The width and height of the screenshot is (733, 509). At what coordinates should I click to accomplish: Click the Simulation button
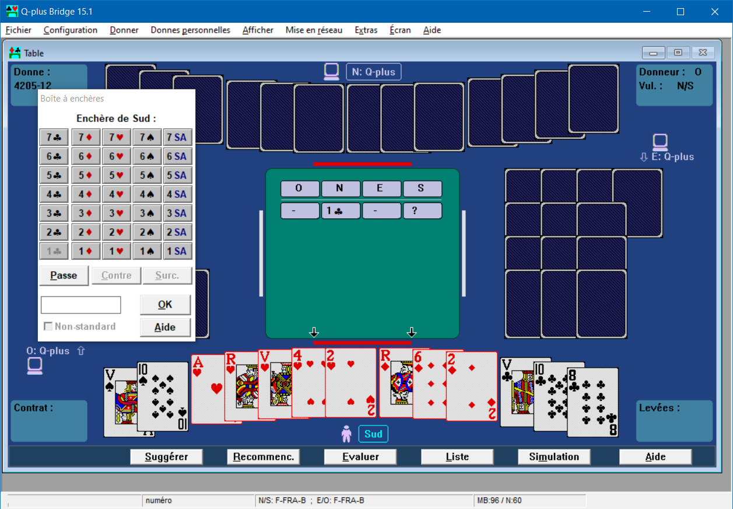tap(554, 457)
